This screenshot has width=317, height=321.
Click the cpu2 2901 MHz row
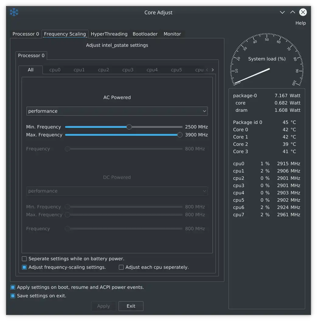[267, 178]
